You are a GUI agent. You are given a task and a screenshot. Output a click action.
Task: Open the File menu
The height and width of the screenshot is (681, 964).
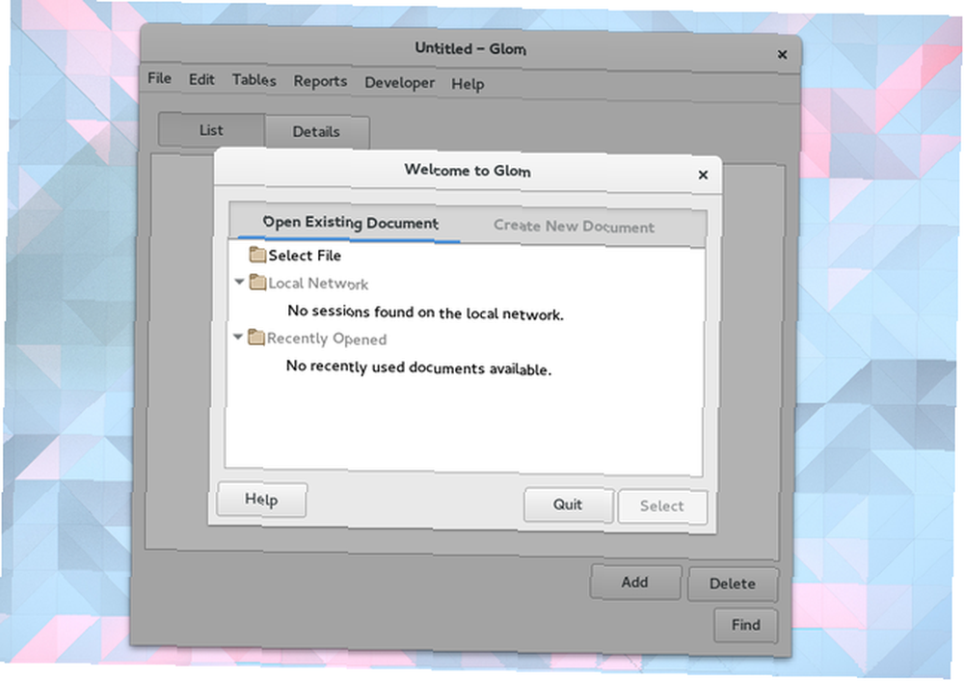click(x=159, y=78)
